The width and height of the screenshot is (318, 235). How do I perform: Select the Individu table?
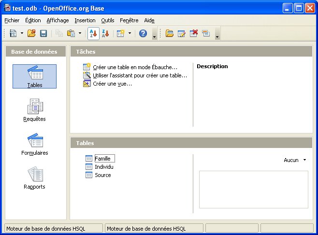coord(104,167)
